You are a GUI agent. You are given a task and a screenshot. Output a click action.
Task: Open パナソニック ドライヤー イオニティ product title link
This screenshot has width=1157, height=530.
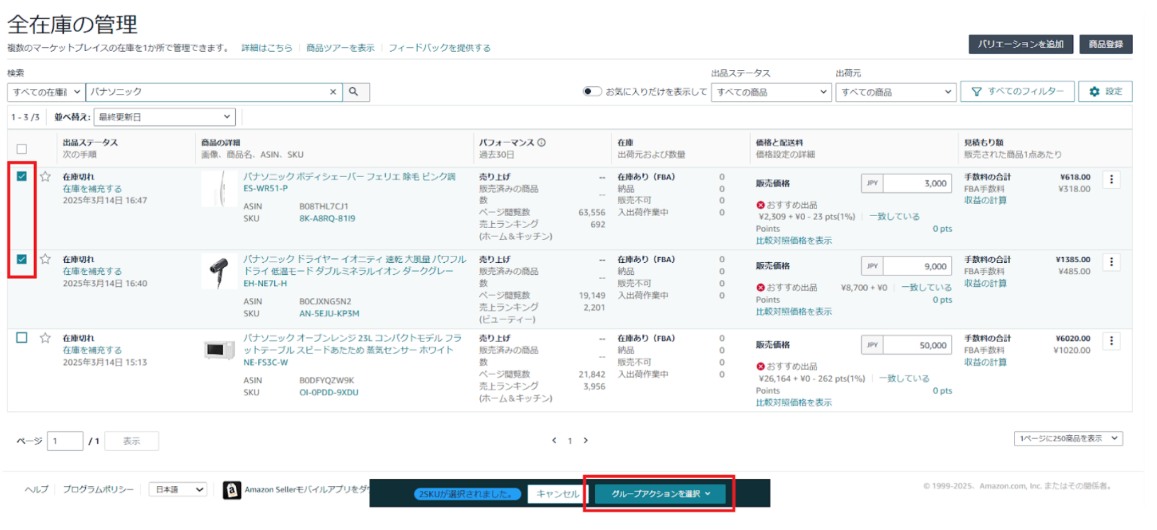click(x=355, y=271)
